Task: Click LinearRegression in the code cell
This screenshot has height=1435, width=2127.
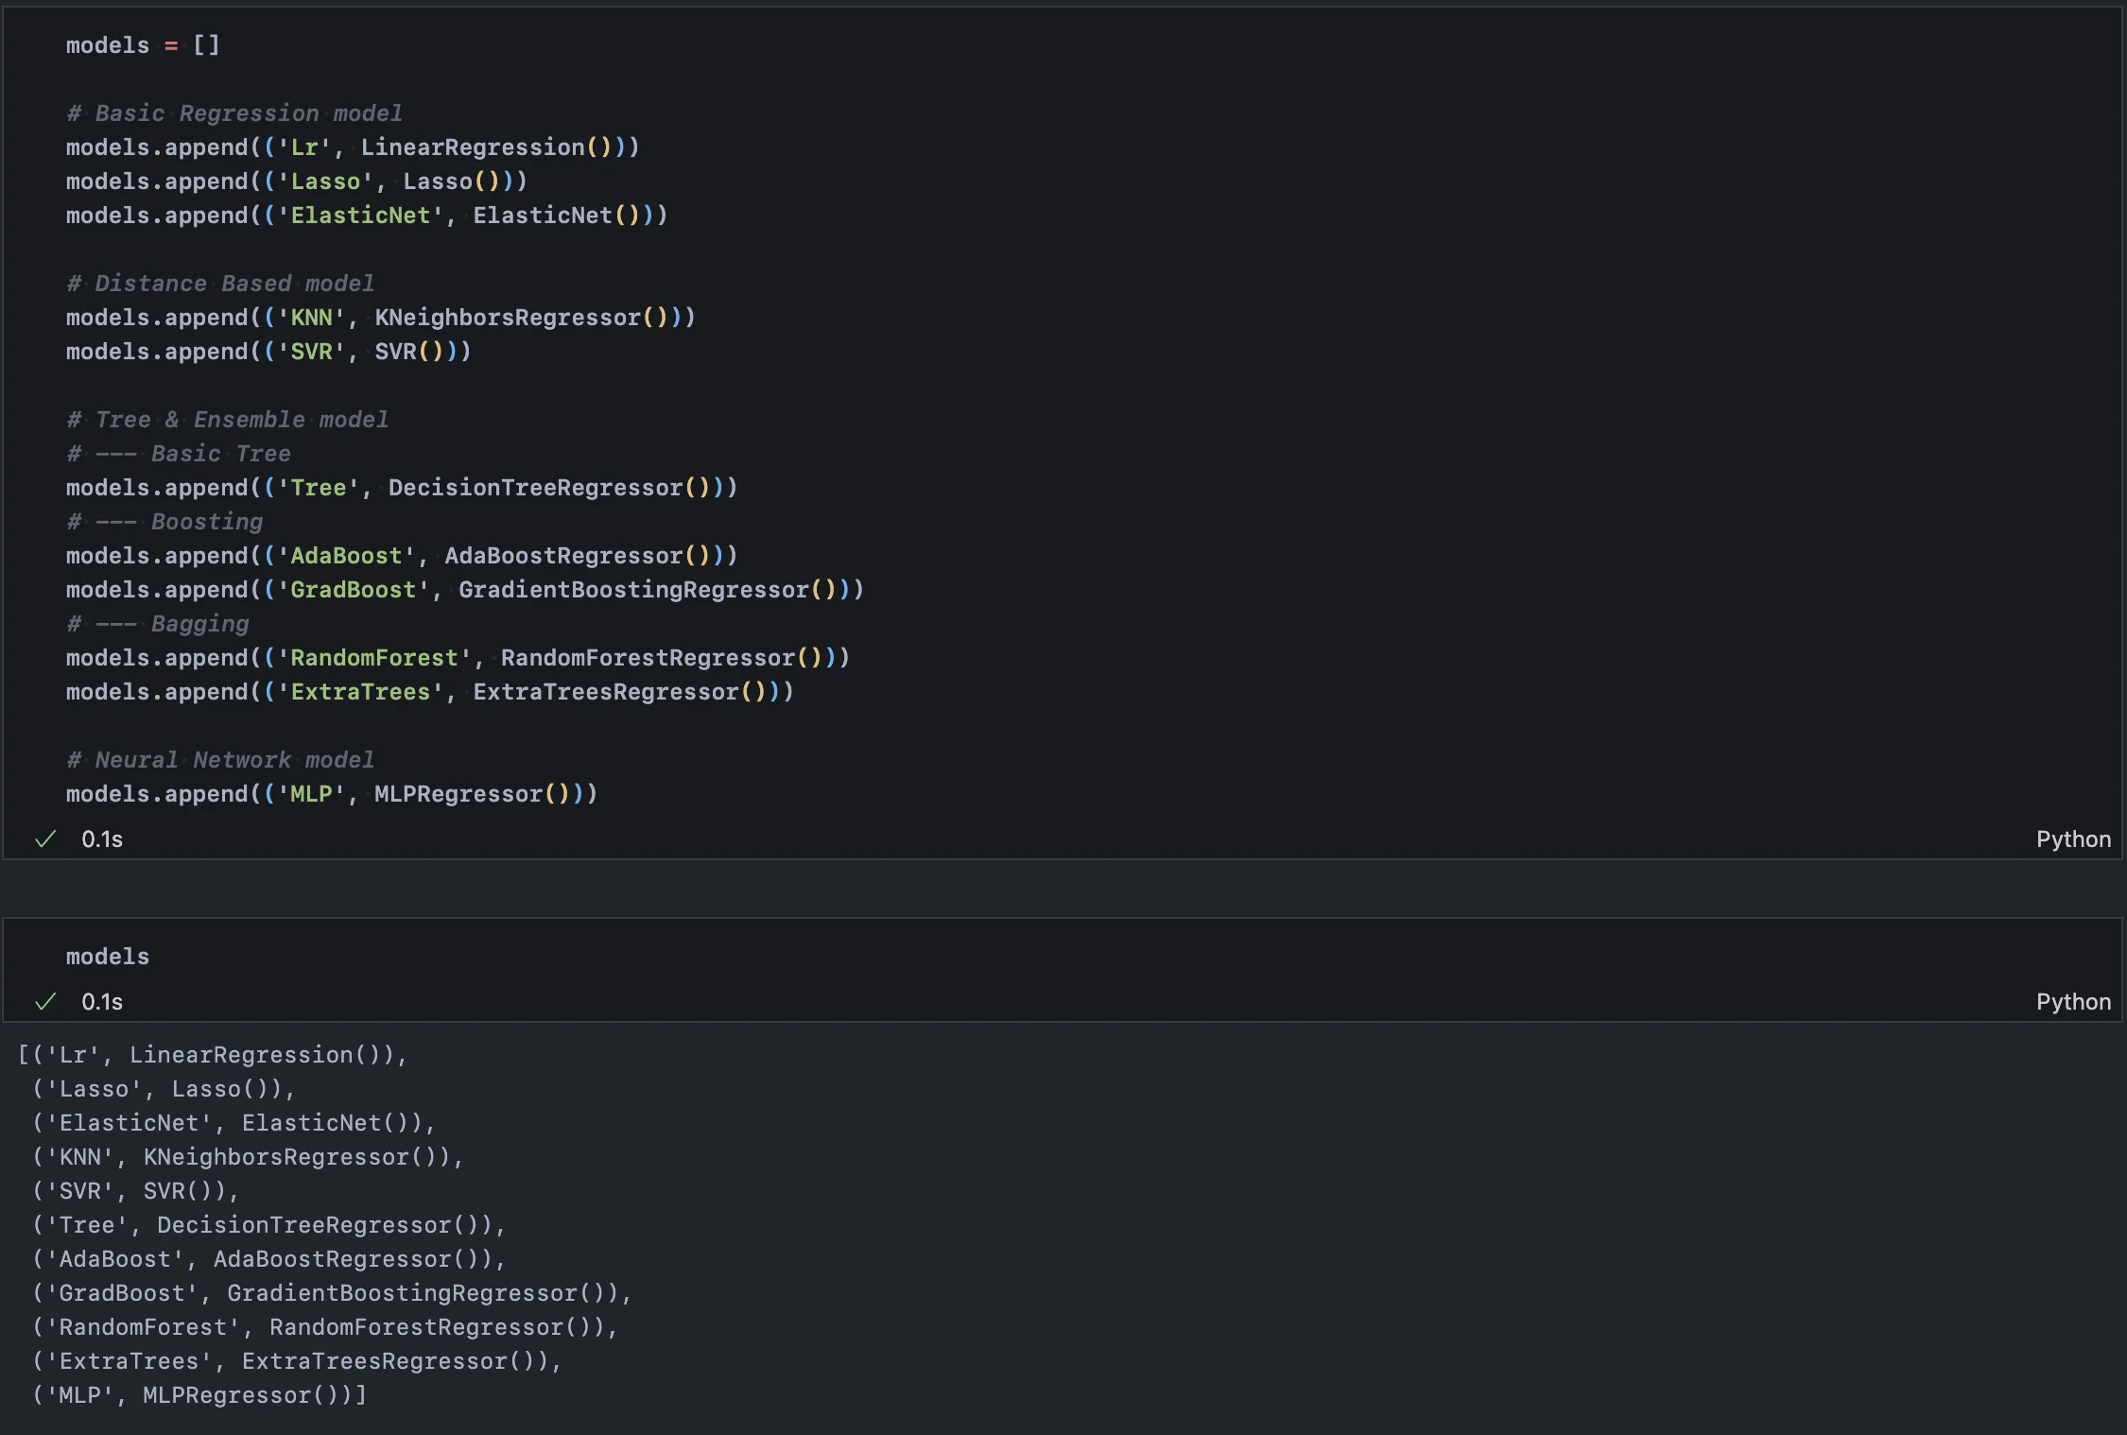Action: tap(473, 147)
